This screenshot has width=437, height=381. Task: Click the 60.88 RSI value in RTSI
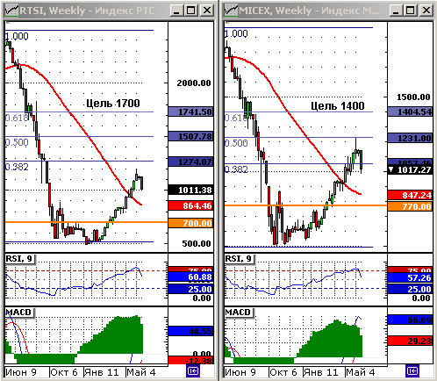(191, 277)
